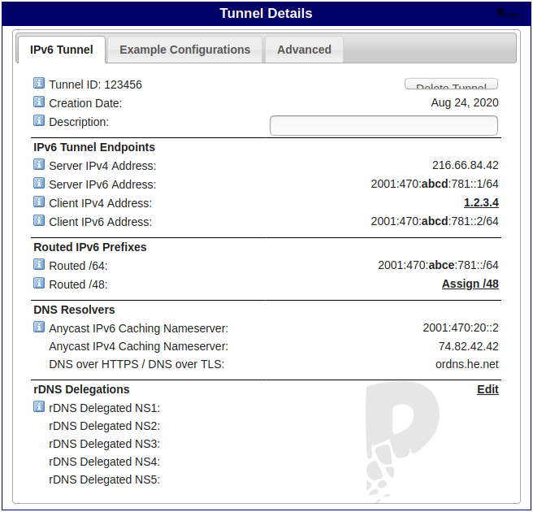This screenshot has height=512, width=533.
Task: Show info for Anycast IPv6 Caching Nameserver
Action: point(39,327)
